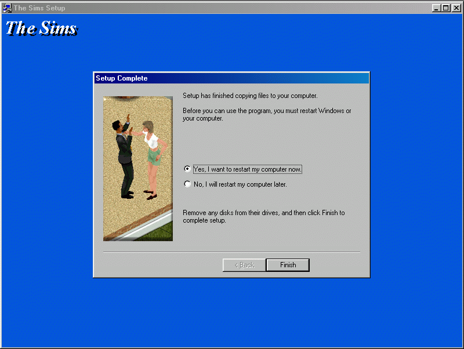
Task: Click 'Setup has finished copying files' text
Action: click(x=250, y=96)
